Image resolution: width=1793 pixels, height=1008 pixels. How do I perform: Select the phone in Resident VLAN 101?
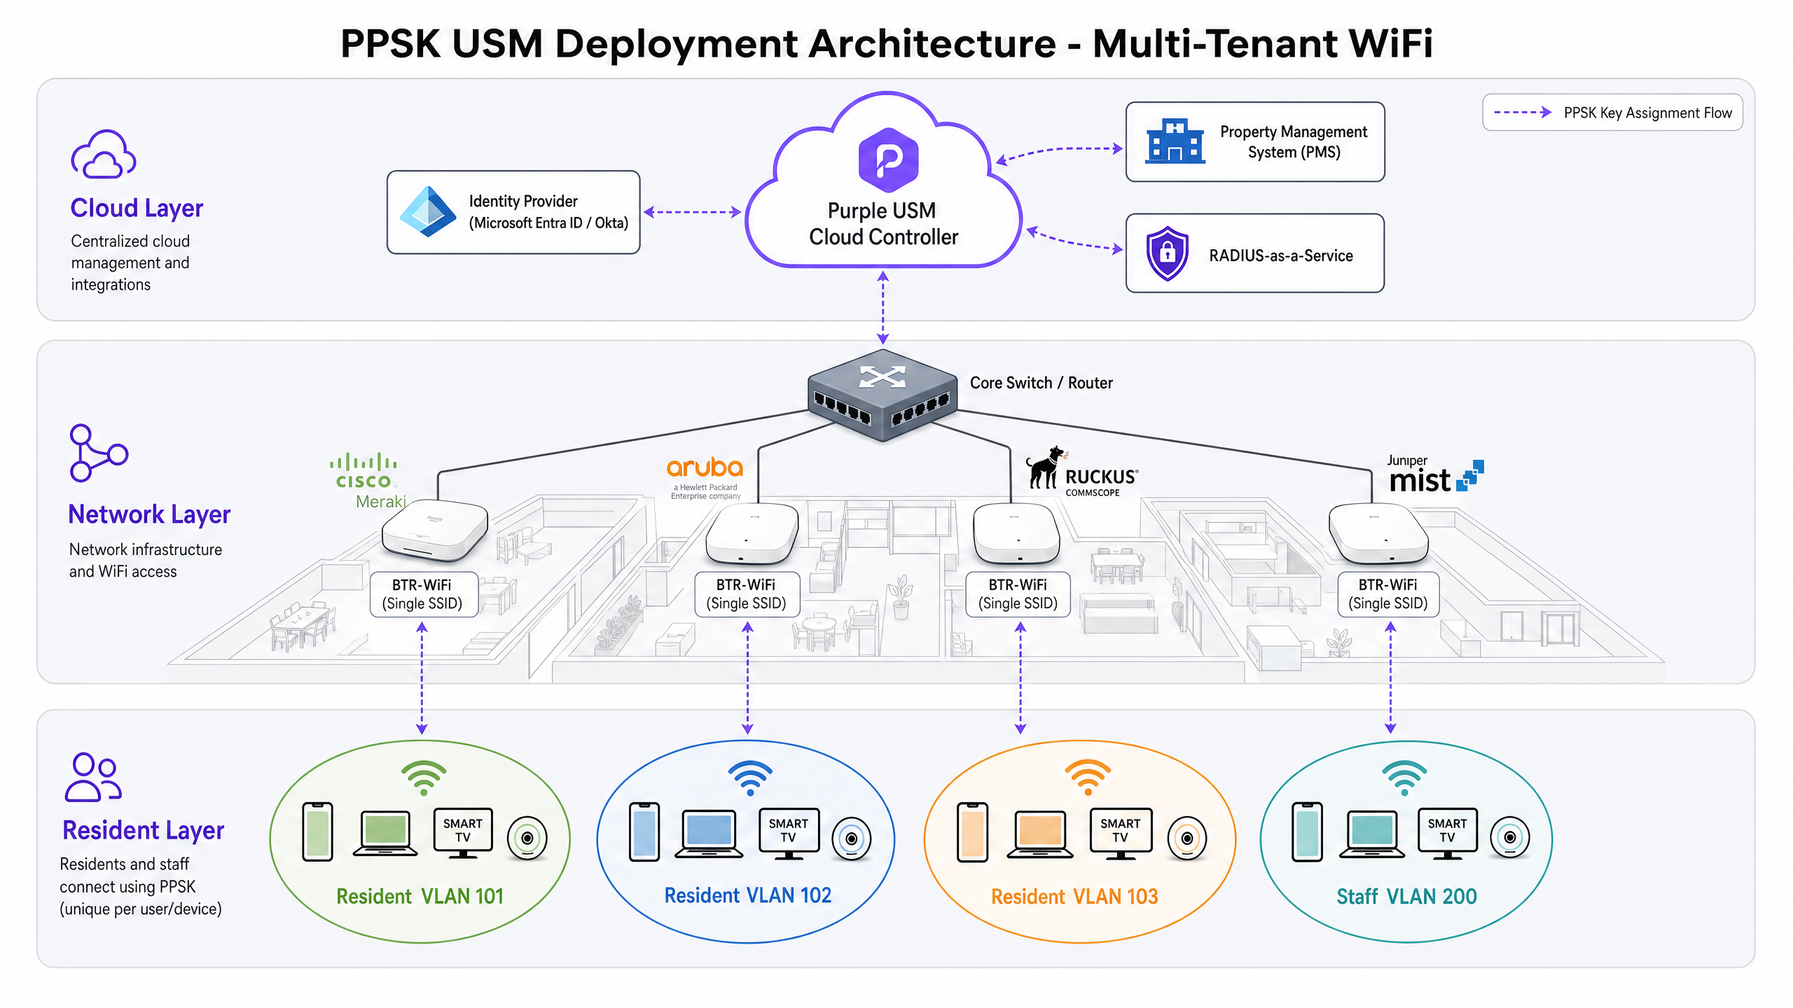(x=317, y=832)
